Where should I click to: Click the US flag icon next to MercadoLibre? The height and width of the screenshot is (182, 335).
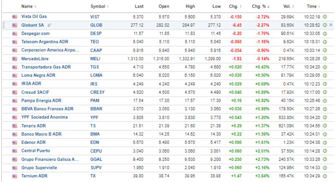(15, 59)
